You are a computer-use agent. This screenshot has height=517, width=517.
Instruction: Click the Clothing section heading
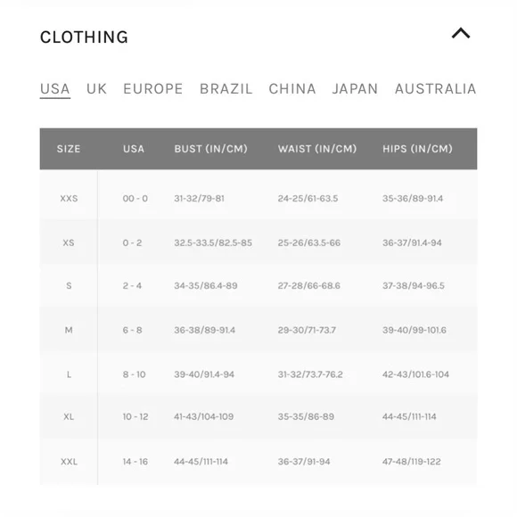point(84,37)
